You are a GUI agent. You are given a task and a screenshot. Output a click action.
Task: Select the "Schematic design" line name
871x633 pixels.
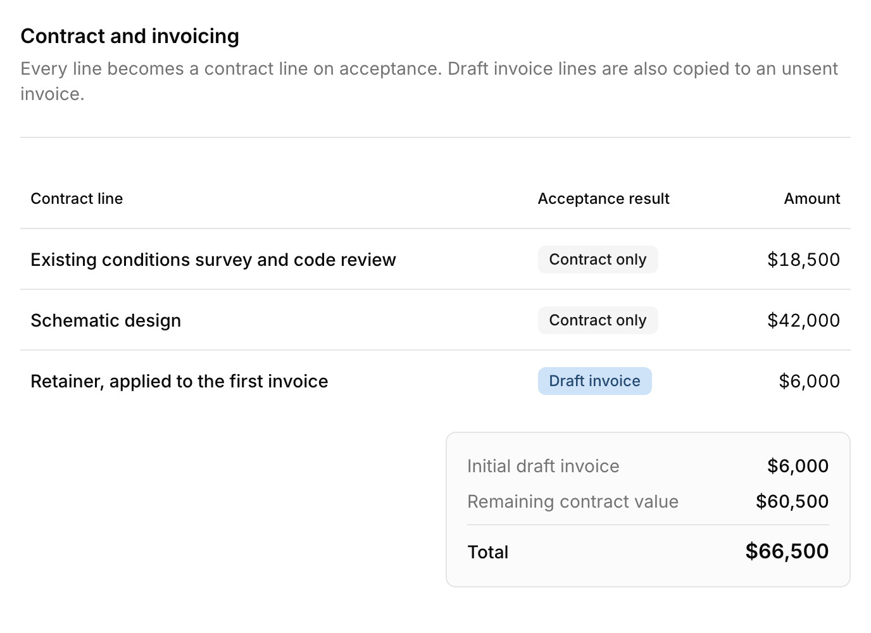[106, 320]
